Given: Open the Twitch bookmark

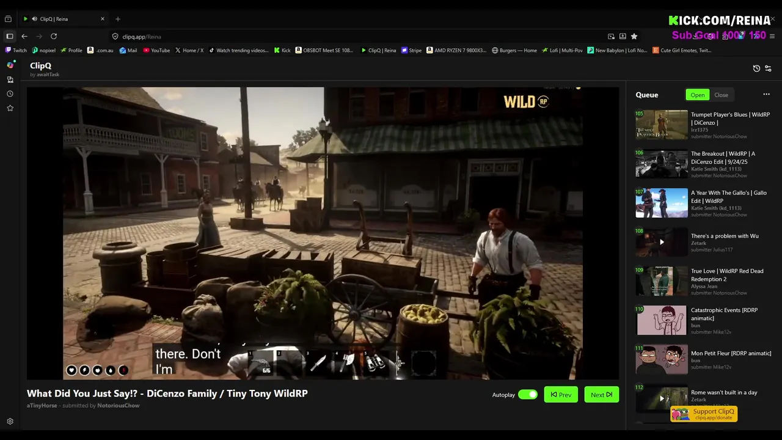Looking at the screenshot, I should click(16, 51).
